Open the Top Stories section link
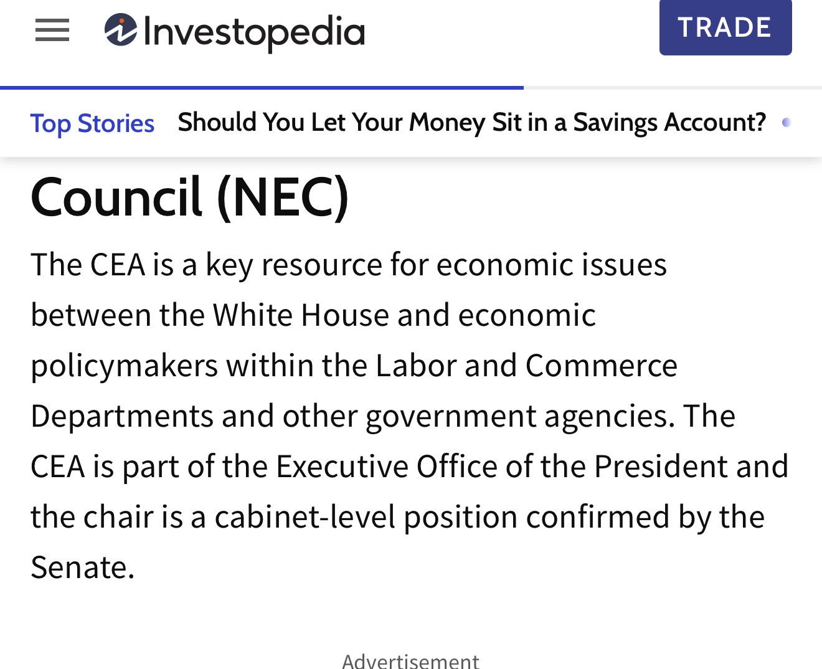 click(x=92, y=123)
